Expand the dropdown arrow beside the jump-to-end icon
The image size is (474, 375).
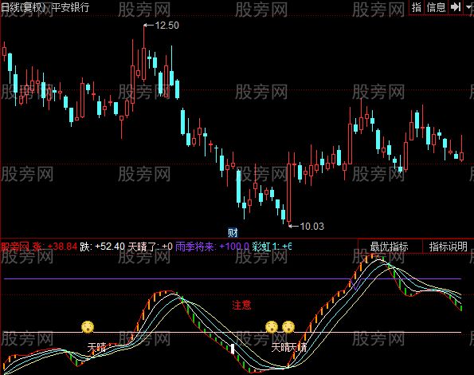click(469, 6)
